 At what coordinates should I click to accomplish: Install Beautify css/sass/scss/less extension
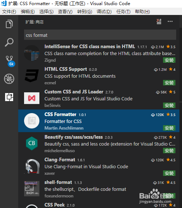169,151
